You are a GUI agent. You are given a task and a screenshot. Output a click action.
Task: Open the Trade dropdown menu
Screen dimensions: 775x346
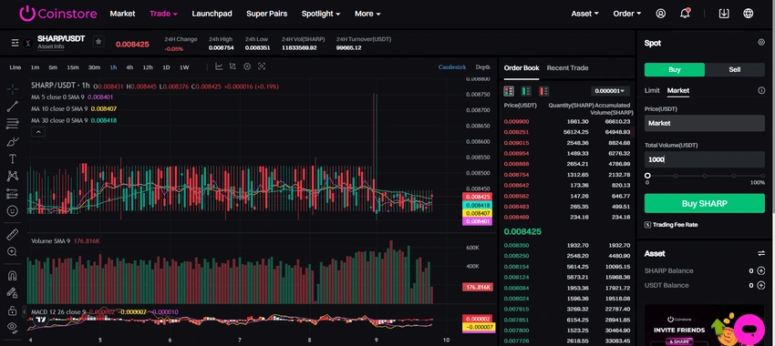[163, 14]
